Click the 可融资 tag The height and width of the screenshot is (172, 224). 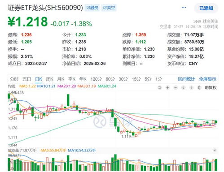coord(92,8)
